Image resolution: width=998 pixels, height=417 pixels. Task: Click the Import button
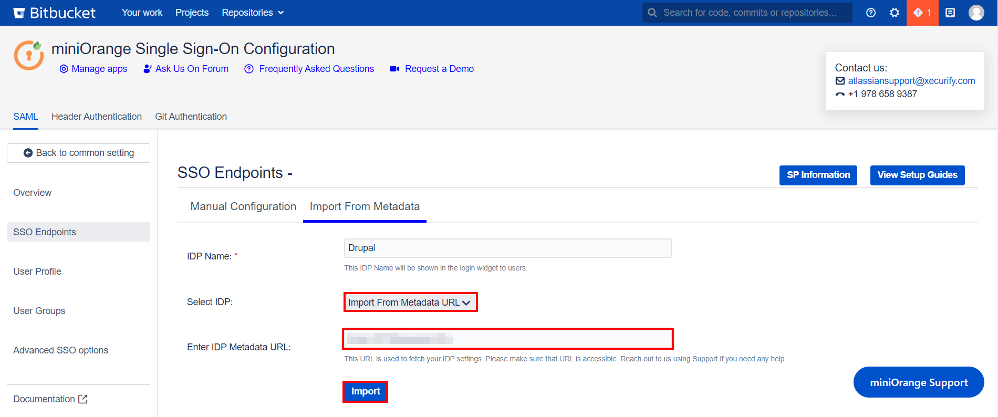pyautogui.click(x=366, y=392)
